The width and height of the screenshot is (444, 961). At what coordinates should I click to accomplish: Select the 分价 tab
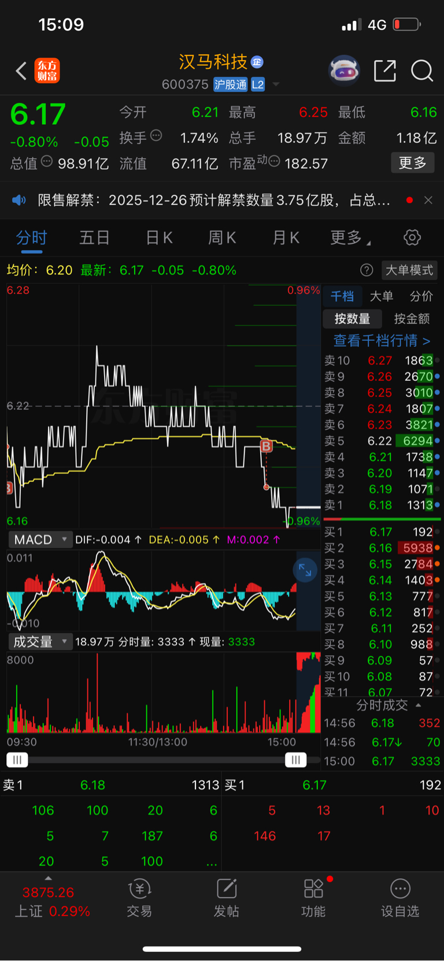coord(421,296)
